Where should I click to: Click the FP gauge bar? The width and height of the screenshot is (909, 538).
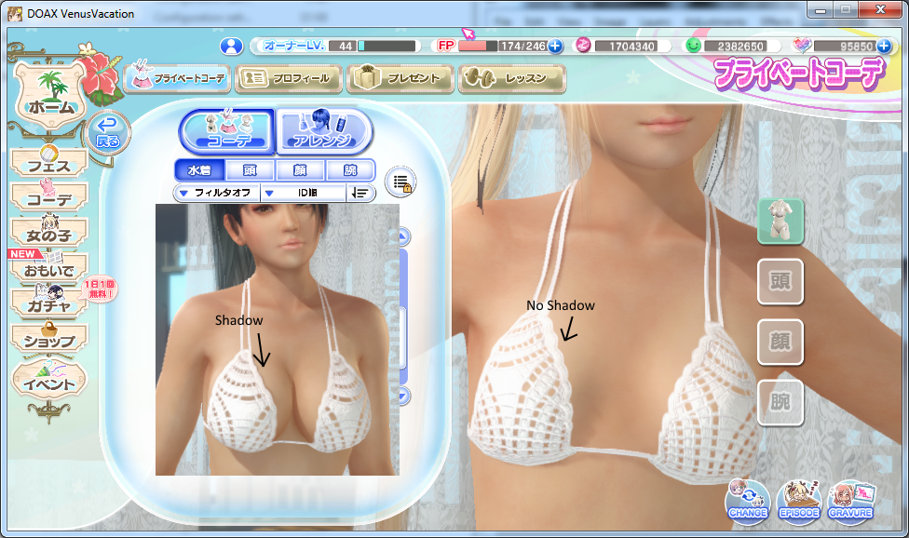click(x=478, y=46)
